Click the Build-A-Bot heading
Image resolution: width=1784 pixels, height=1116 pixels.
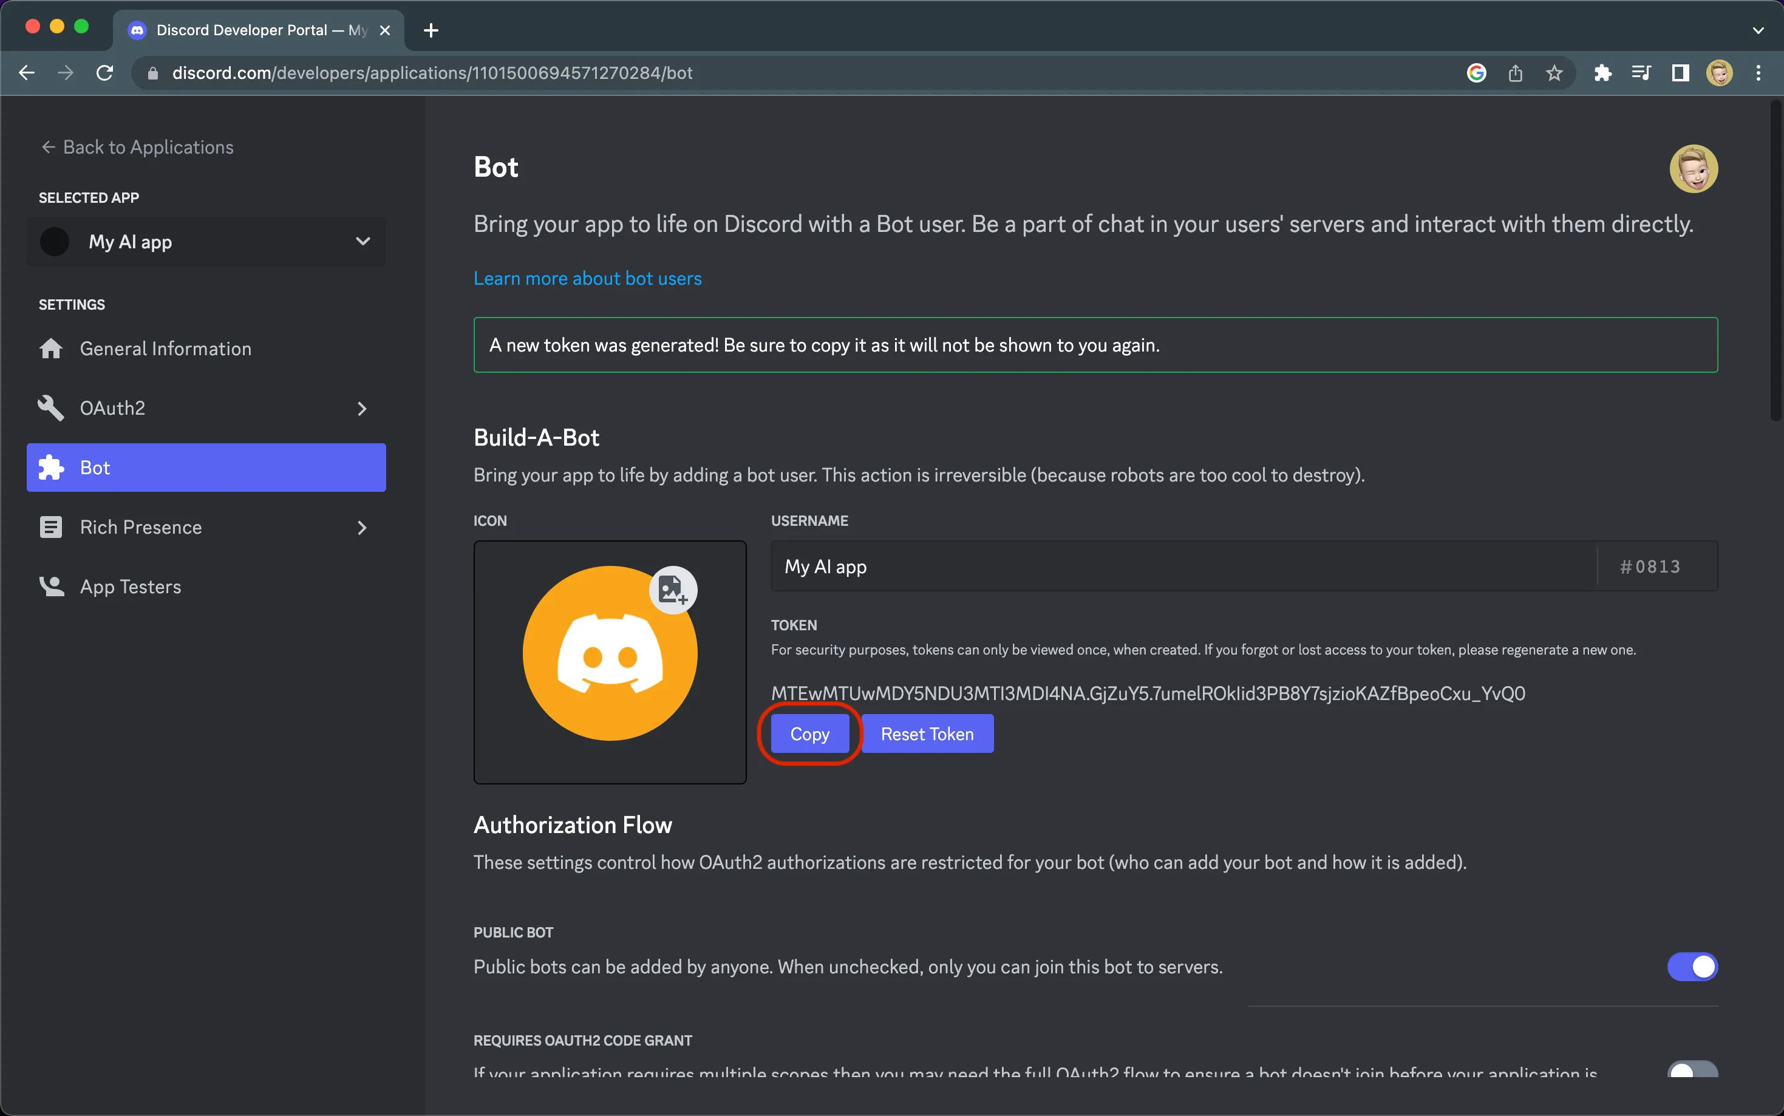pos(536,438)
